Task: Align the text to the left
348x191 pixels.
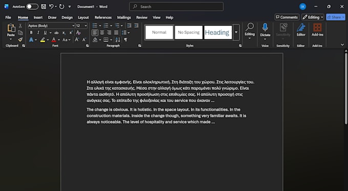Action: (95, 33)
